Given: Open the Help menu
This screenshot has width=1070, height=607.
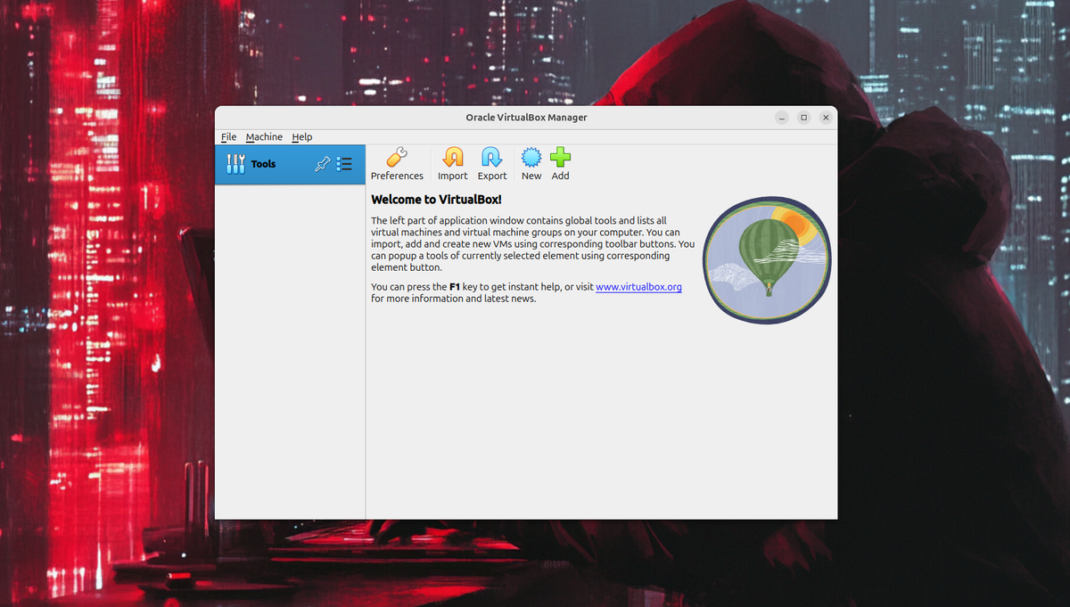Looking at the screenshot, I should click(x=301, y=136).
